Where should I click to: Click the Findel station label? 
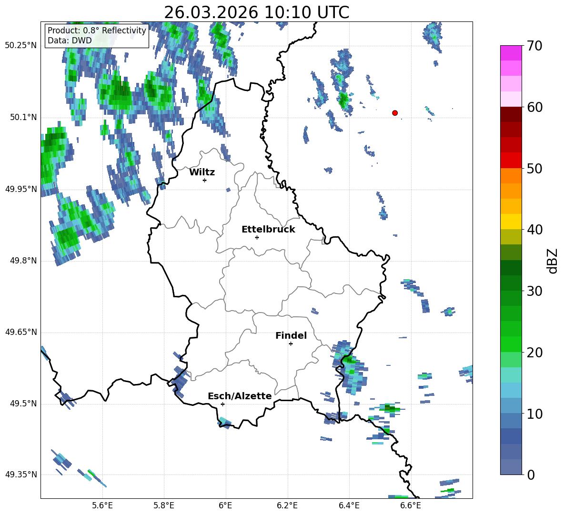point(291,335)
